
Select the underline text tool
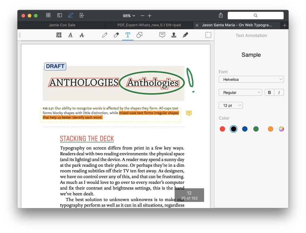coord(70,35)
